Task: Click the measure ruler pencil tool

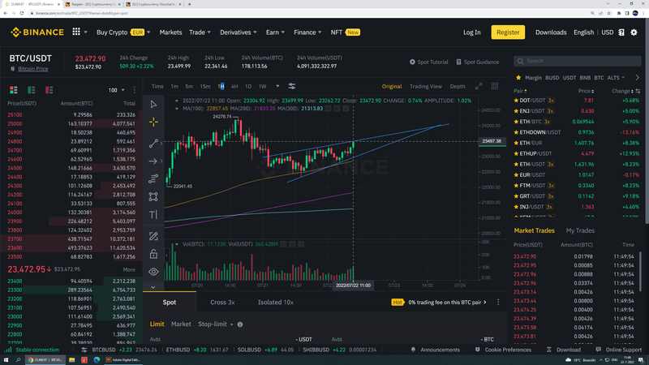Action: (x=153, y=236)
